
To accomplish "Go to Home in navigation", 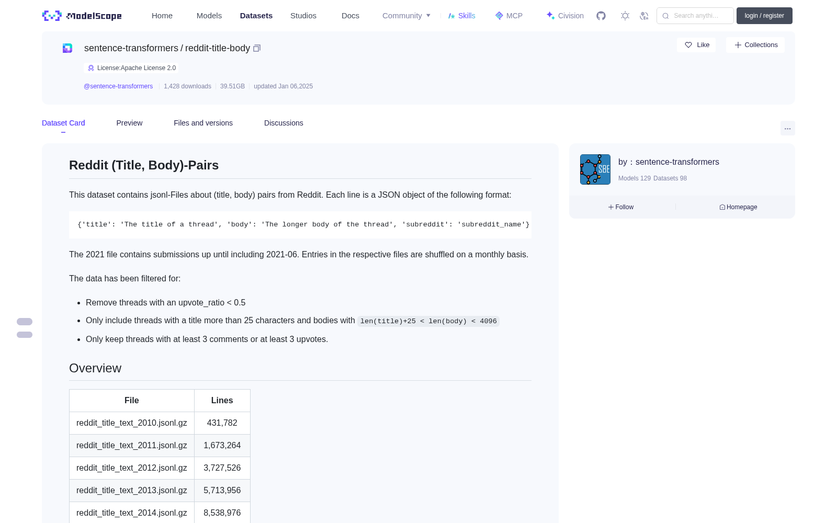I will point(162,16).
